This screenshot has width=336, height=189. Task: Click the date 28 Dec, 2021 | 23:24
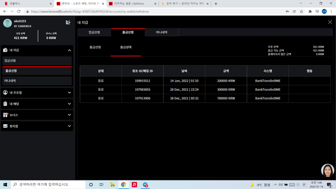click(184, 90)
